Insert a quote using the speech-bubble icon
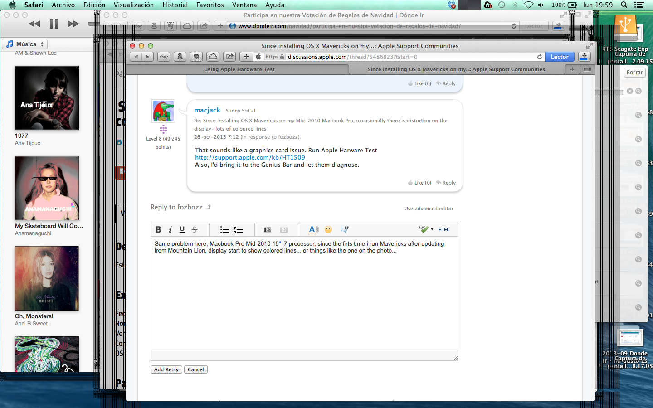This screenshot has height=408, width=653. (x=345, y=229)
